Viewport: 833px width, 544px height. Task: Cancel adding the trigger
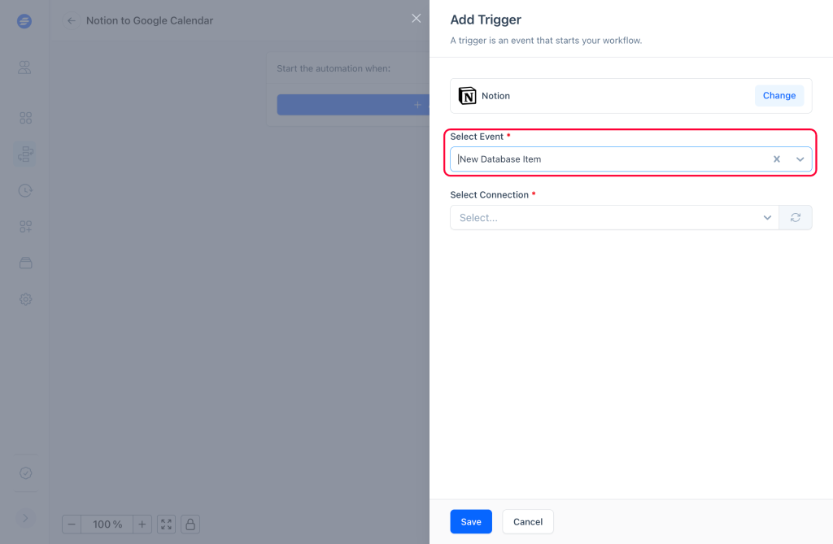pos(527,522)
